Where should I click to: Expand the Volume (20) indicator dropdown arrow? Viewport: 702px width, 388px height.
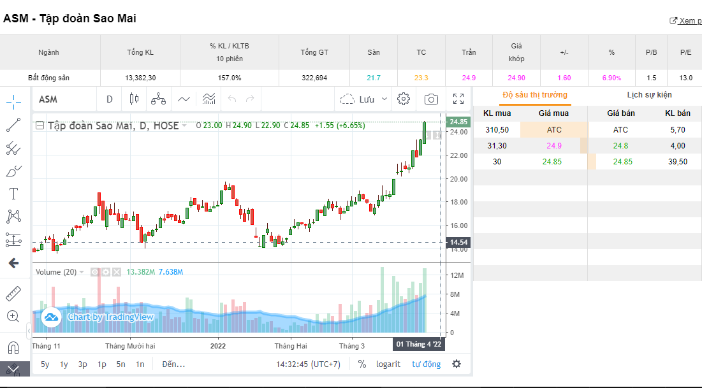[82, 272]
